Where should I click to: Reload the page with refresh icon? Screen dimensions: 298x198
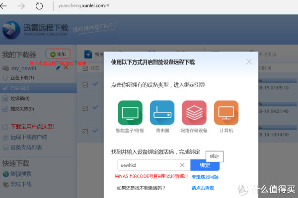tap(39, 6)
